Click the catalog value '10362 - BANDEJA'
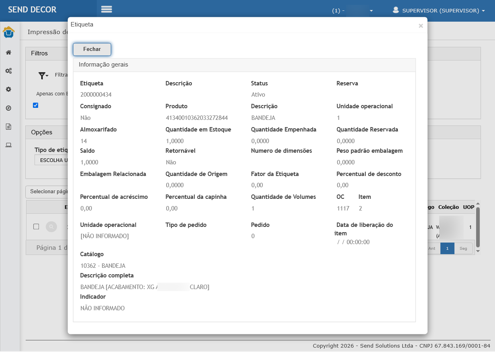495x352 pixels. 103,266
